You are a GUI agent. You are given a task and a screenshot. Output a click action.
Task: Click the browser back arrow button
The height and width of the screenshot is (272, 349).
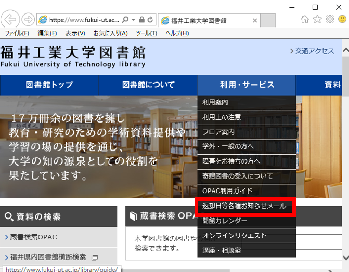(11, 20)
